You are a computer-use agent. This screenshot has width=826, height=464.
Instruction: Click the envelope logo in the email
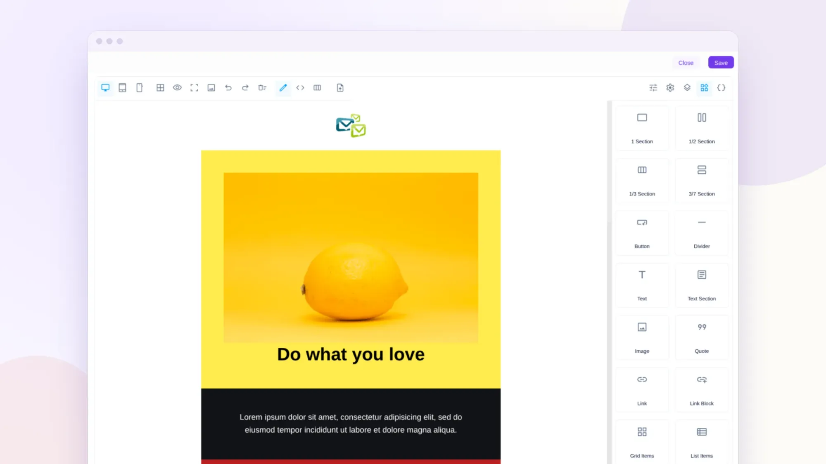coord(351,126)
